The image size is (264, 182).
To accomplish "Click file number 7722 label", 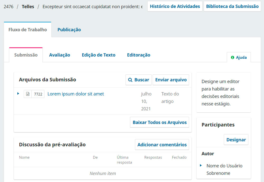I will tap(38, 94).
